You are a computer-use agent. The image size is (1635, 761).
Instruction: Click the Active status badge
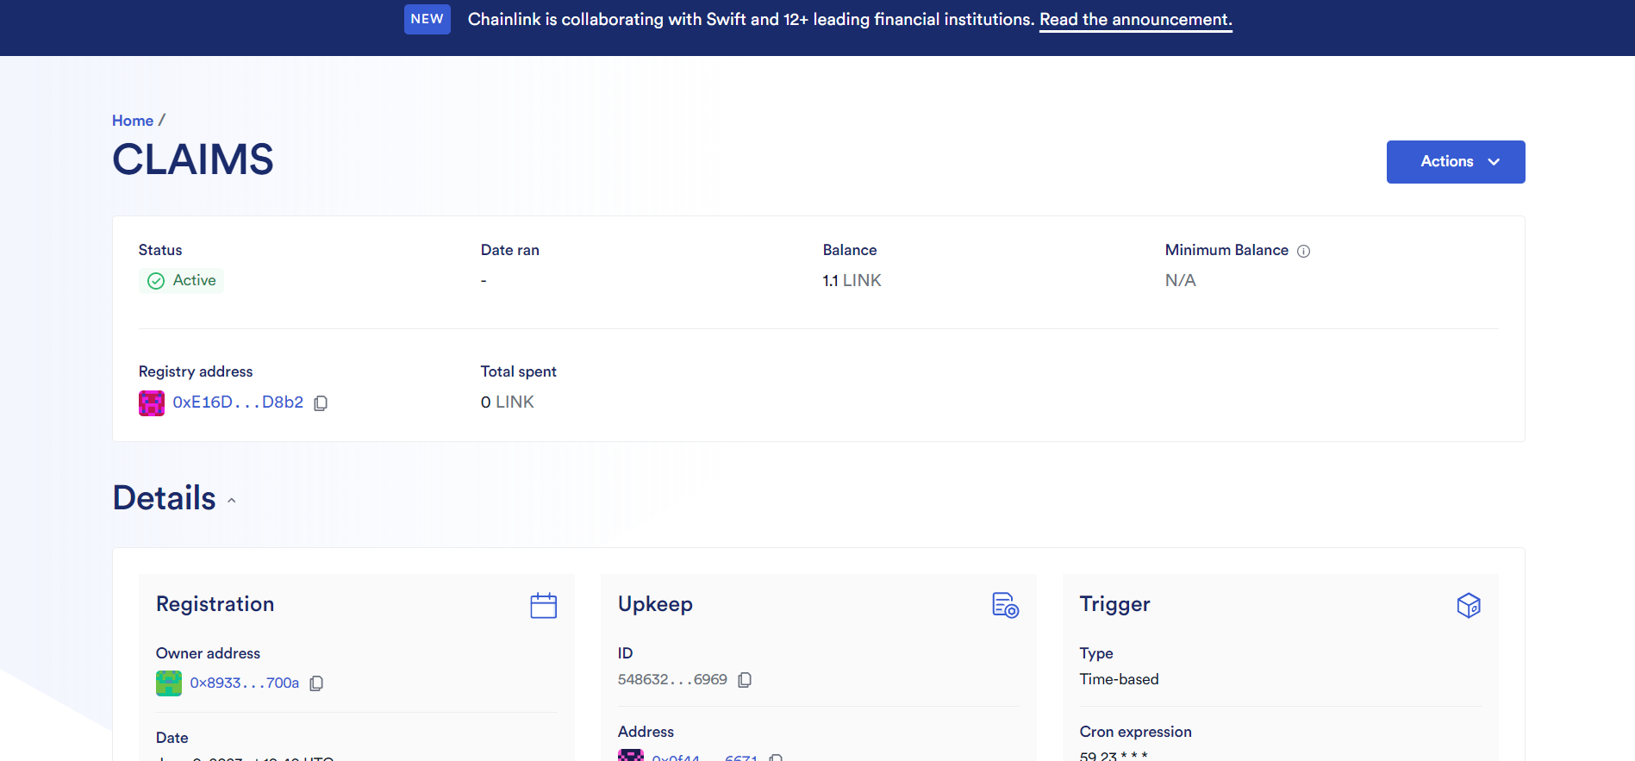coord(181,281)
